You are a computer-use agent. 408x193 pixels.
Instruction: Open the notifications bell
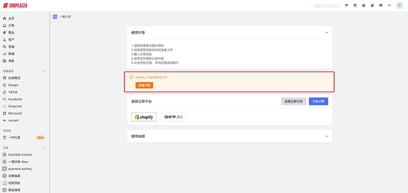[x=372, y=6]
